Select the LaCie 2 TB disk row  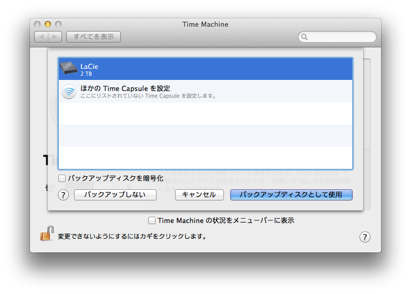tap(205, 69)
